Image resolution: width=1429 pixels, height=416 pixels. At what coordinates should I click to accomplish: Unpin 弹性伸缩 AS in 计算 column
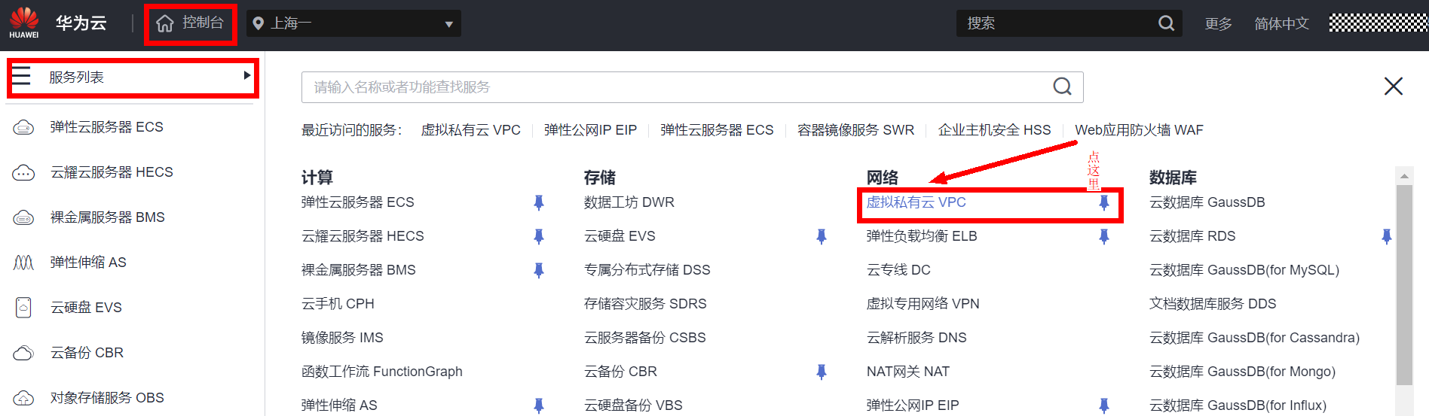click(539, 405)
